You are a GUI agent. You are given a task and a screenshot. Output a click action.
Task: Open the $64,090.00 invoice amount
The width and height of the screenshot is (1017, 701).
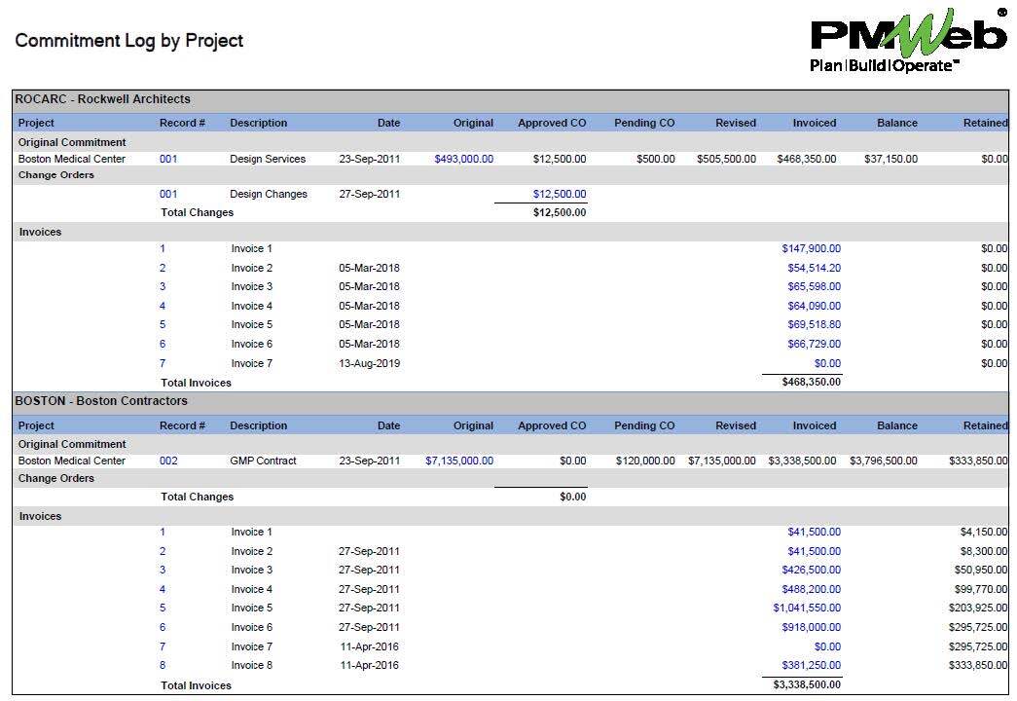[x=814, y=306]
